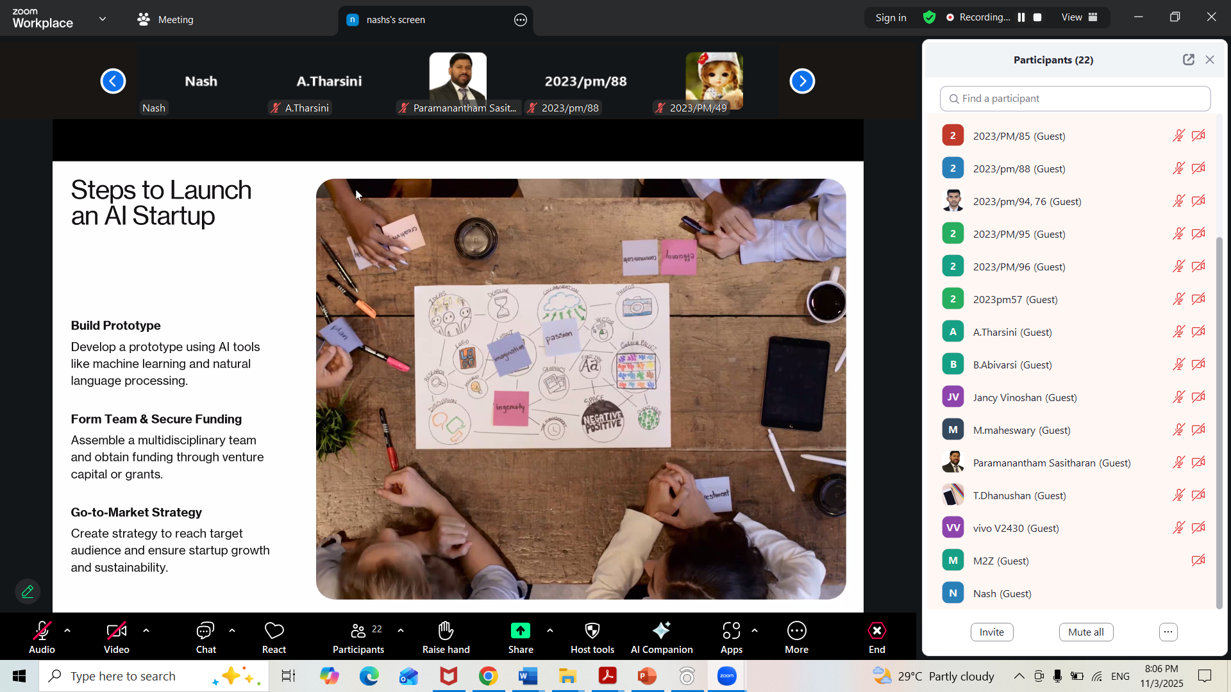This screenshot has height=692, width=1231.
Task: Click the Find a participant search field
Action: tap(1075, 99)
